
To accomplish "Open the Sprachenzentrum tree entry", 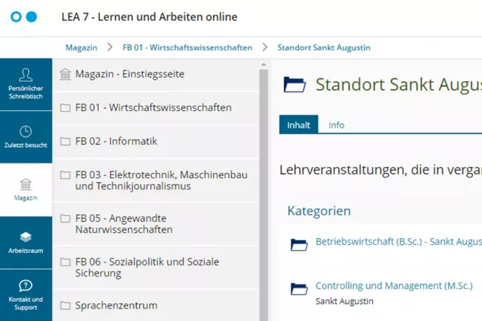I will pyautogui.click(x=116, y=305).
